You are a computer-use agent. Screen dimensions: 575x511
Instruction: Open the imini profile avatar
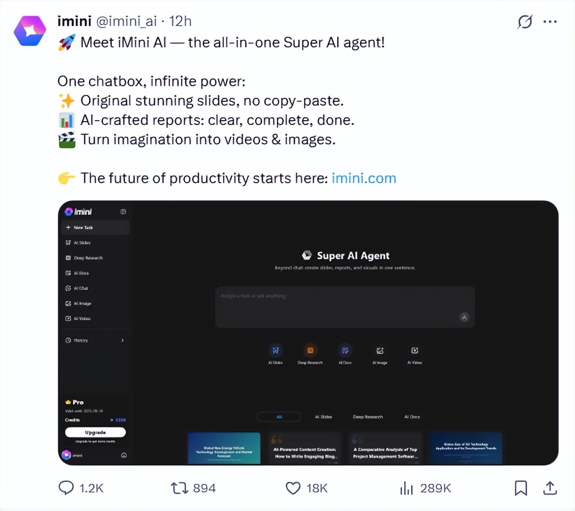pyautogui.click(x=30, y=30)
